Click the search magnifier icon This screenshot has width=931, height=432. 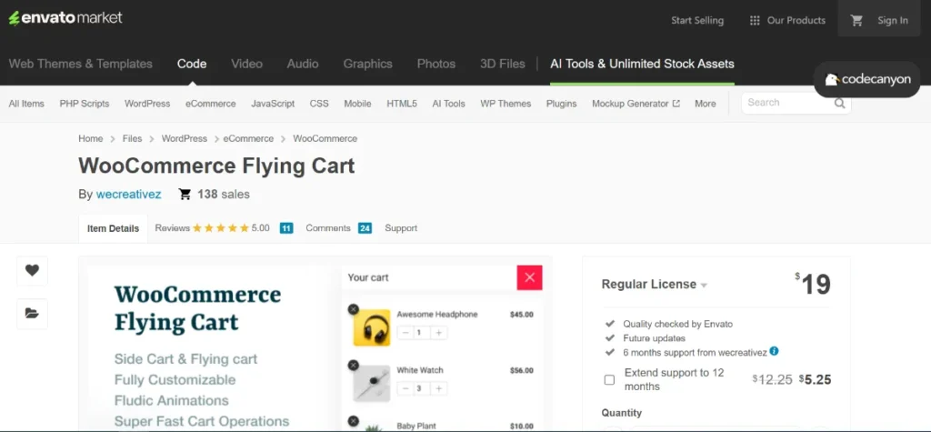(x=839, y=104)
